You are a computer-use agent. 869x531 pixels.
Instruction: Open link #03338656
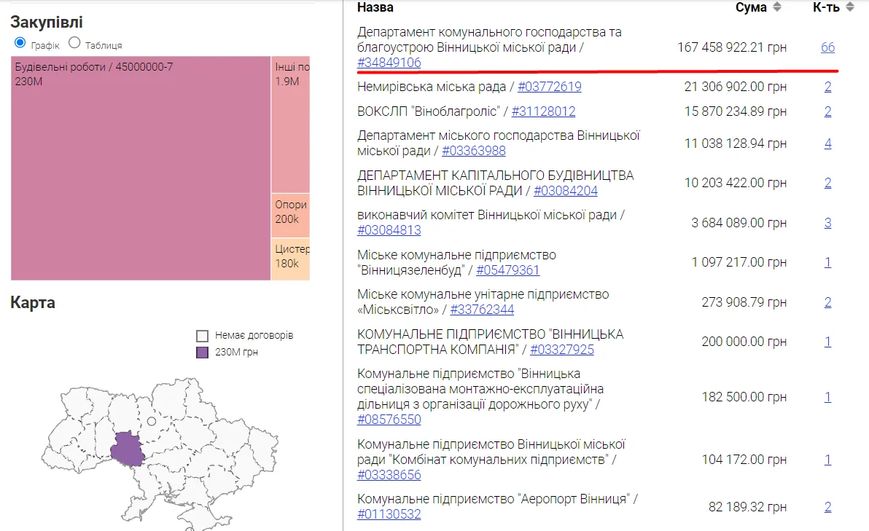(x=389, y=474)
